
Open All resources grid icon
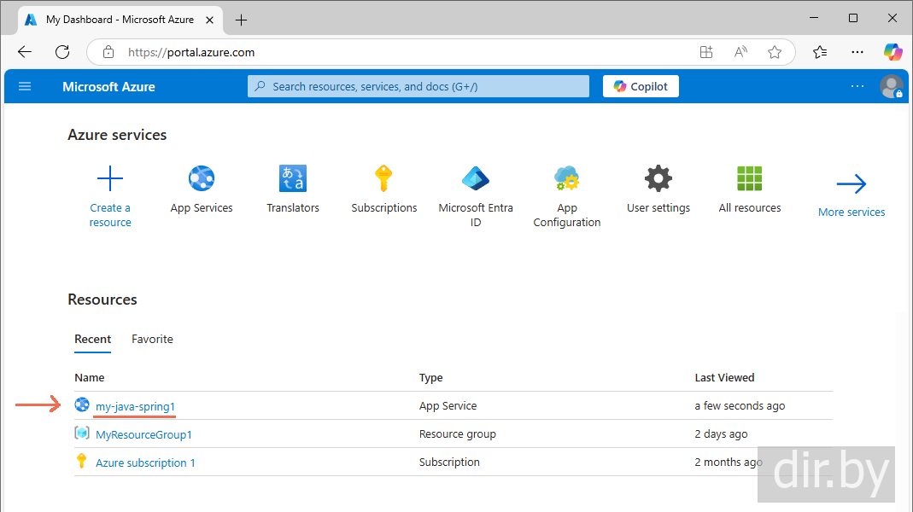(750, 179)
